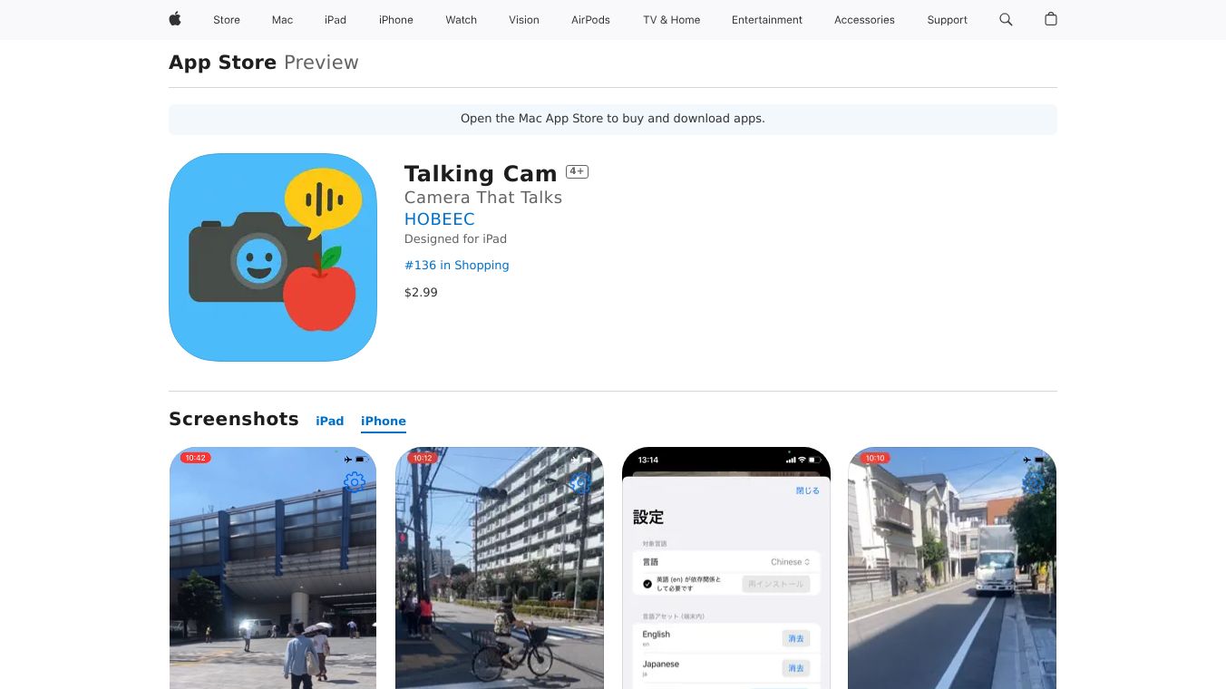Open the Accessories menu
The width and height of the screenshot is (1226, 689).
[x=864, y=20]
